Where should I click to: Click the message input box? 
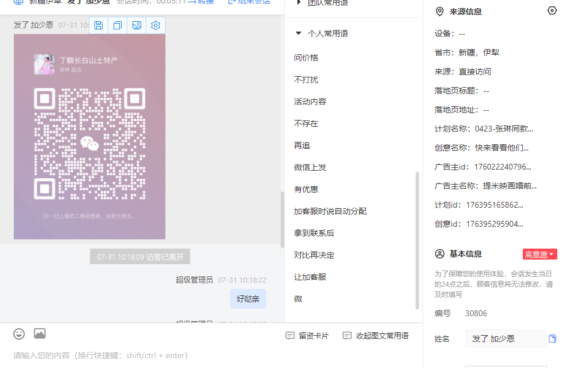pos(211,356)
